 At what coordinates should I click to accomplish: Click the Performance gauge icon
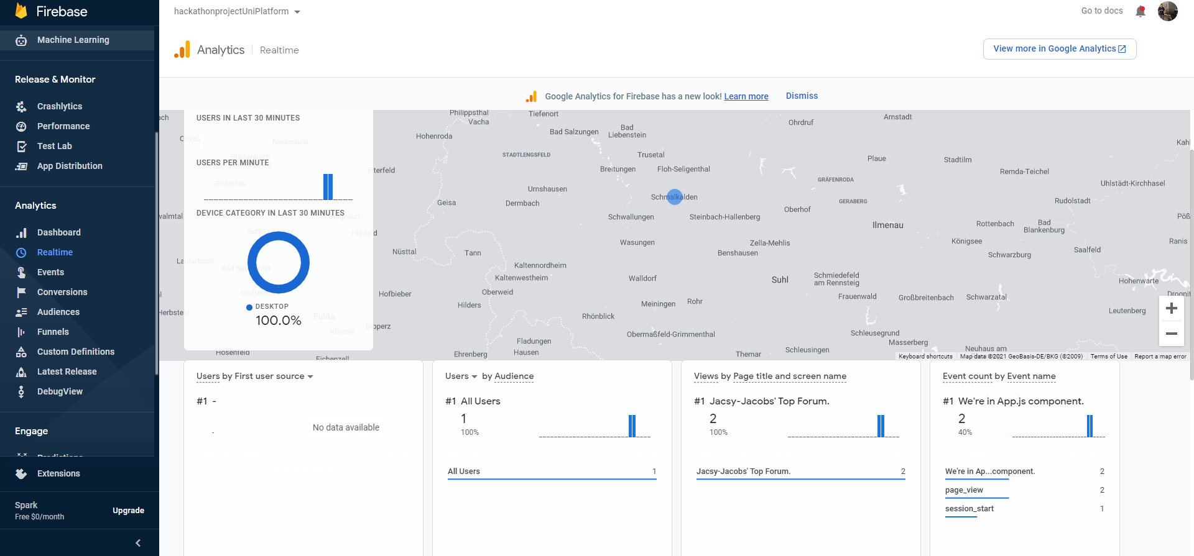[x=21, y=127]
